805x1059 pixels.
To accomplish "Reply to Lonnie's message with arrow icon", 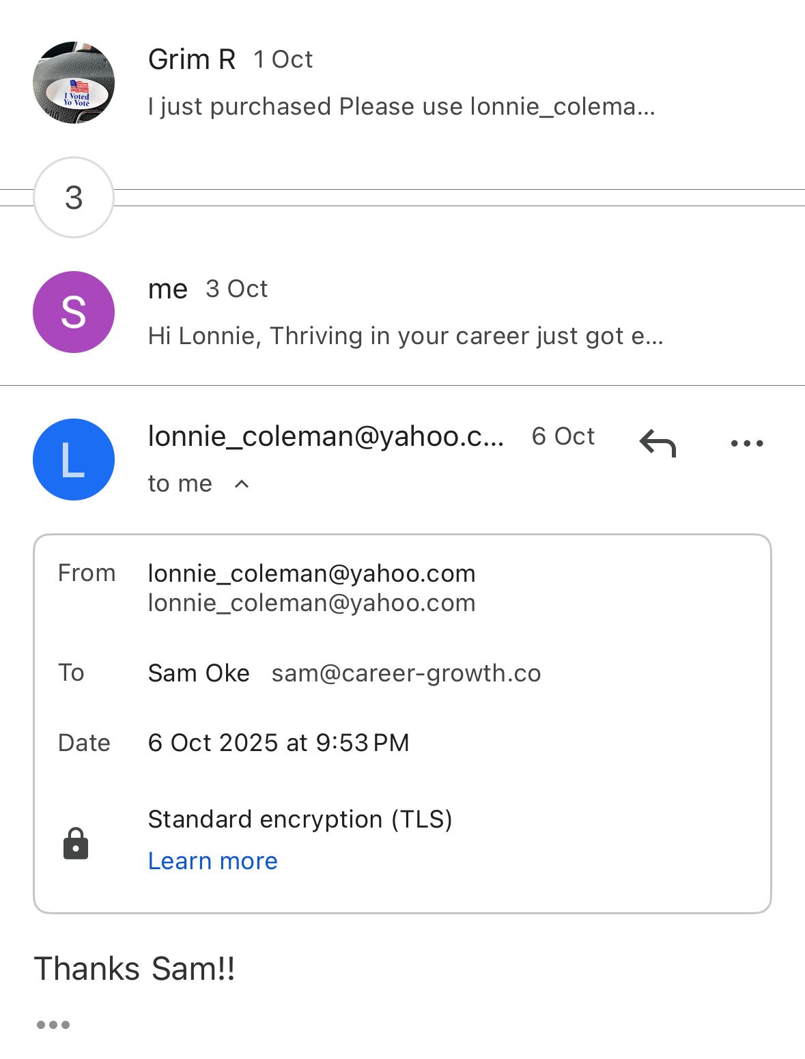I will tap(658, 443).
